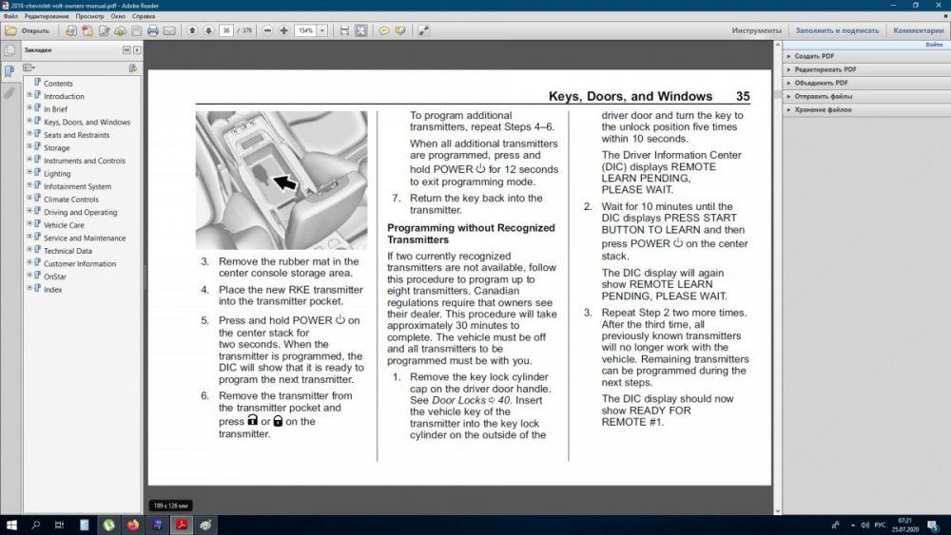The width and height of the screenshot is (951, 535).
Task: Click the Войти sign-in link
Action: pos(934,45)
